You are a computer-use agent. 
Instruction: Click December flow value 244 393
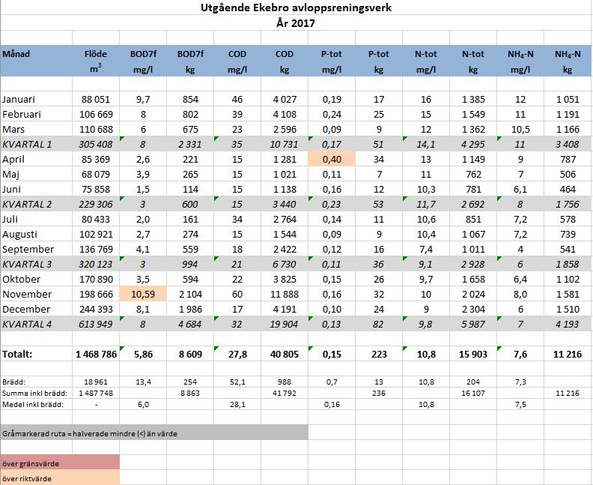click(96, 310)
